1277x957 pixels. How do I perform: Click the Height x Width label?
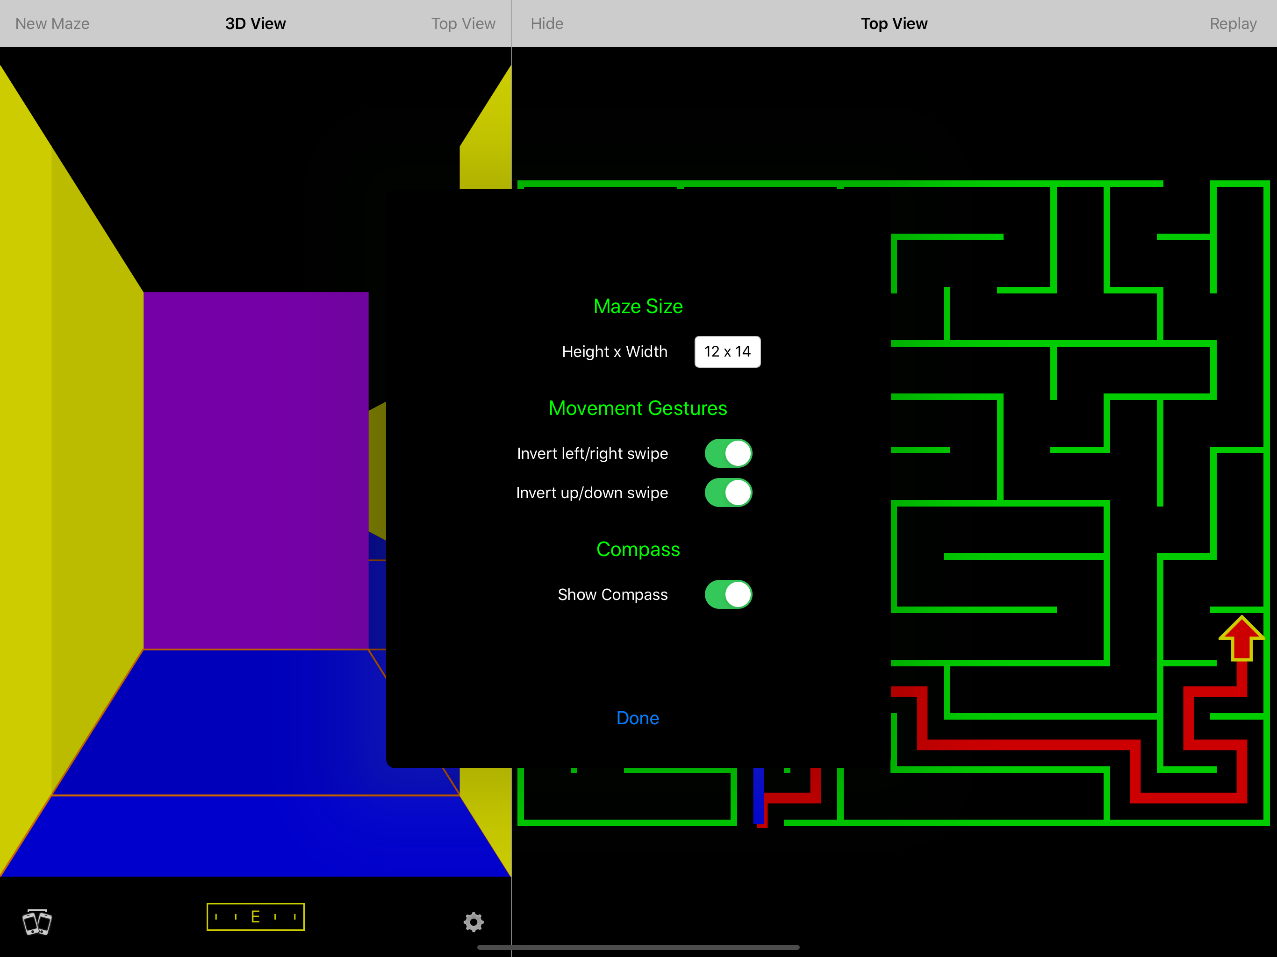pyautogui.click(x=615, y=351)
